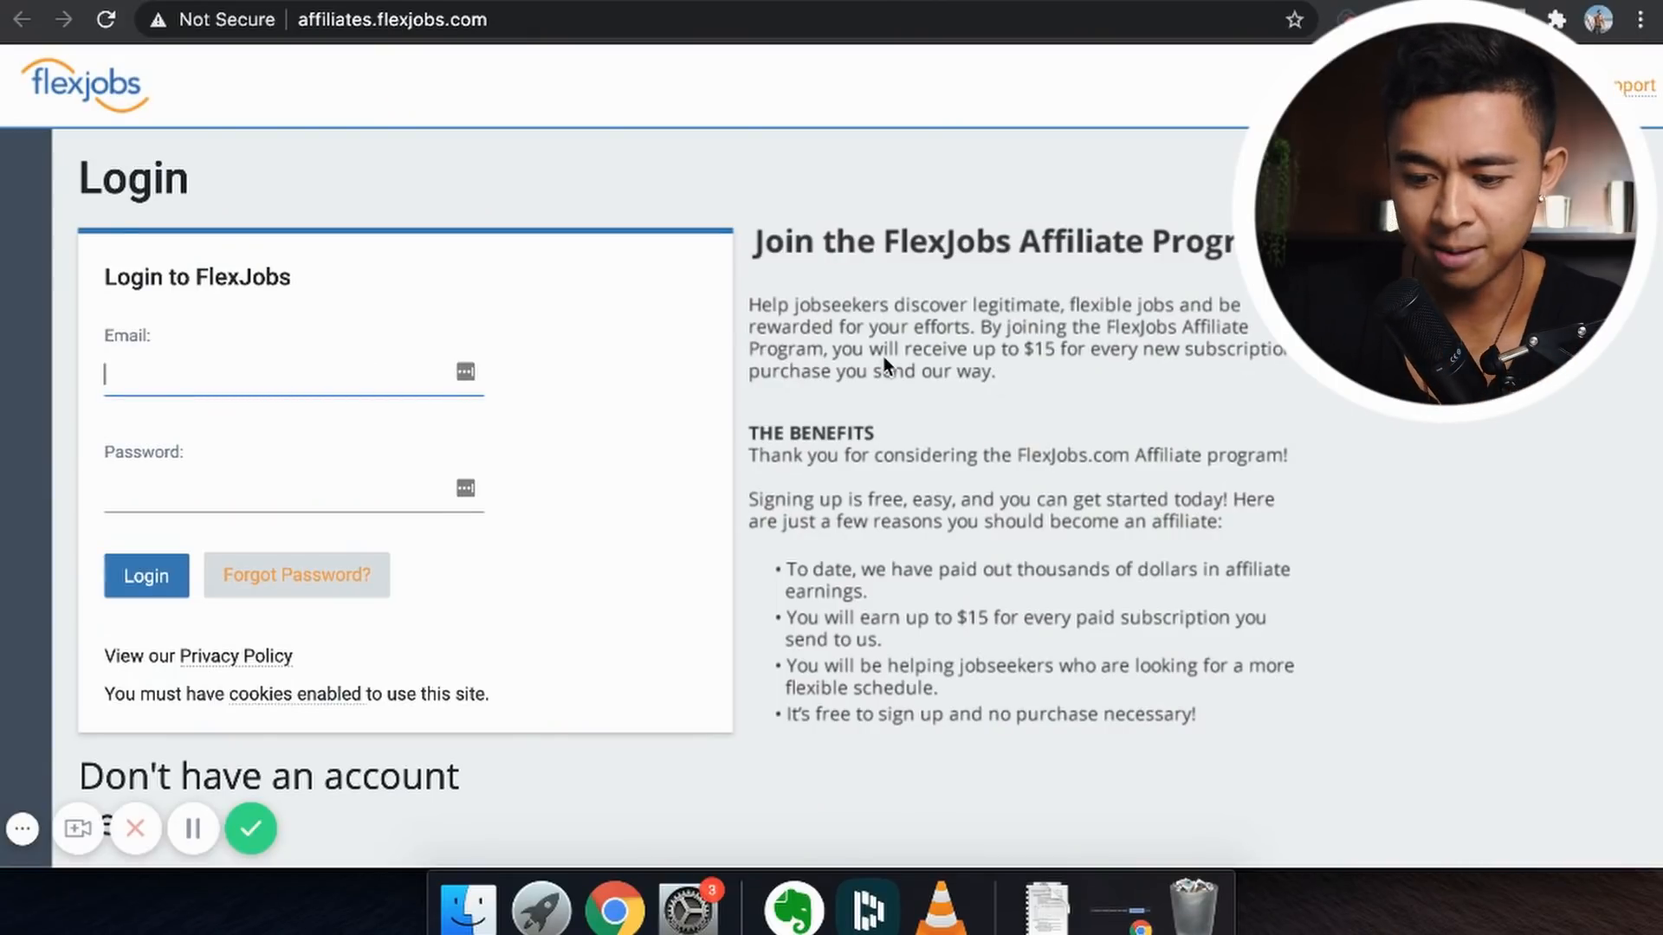Open the Privacy Policy link
This screenshot has width=1663, height=935.
coord(236,656)
